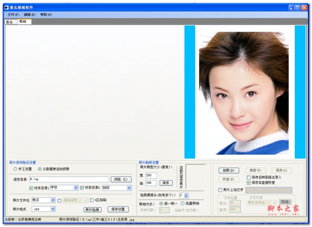This screenshot has width=312, height=227.
Task: Click the 开始行数 start row field
Action: pyautogui.click(x=164, y=210)
